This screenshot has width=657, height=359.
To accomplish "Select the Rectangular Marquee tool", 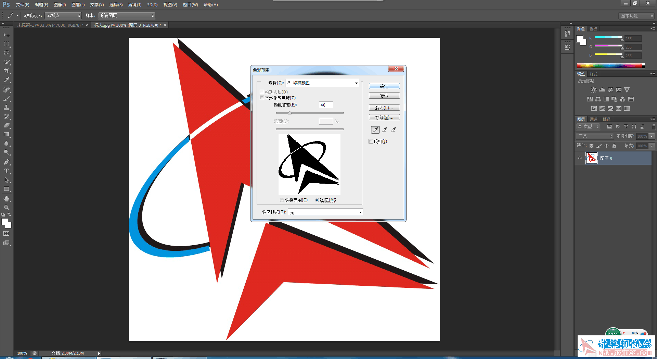I will coord(6,44).
